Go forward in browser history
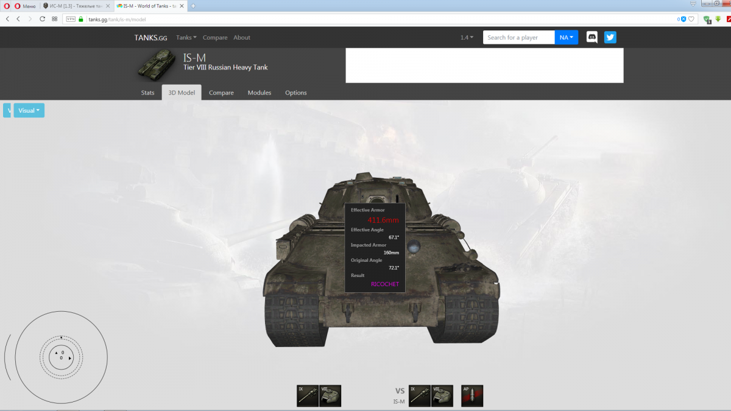Screen dimensions: 731x411 click(30, 19)
